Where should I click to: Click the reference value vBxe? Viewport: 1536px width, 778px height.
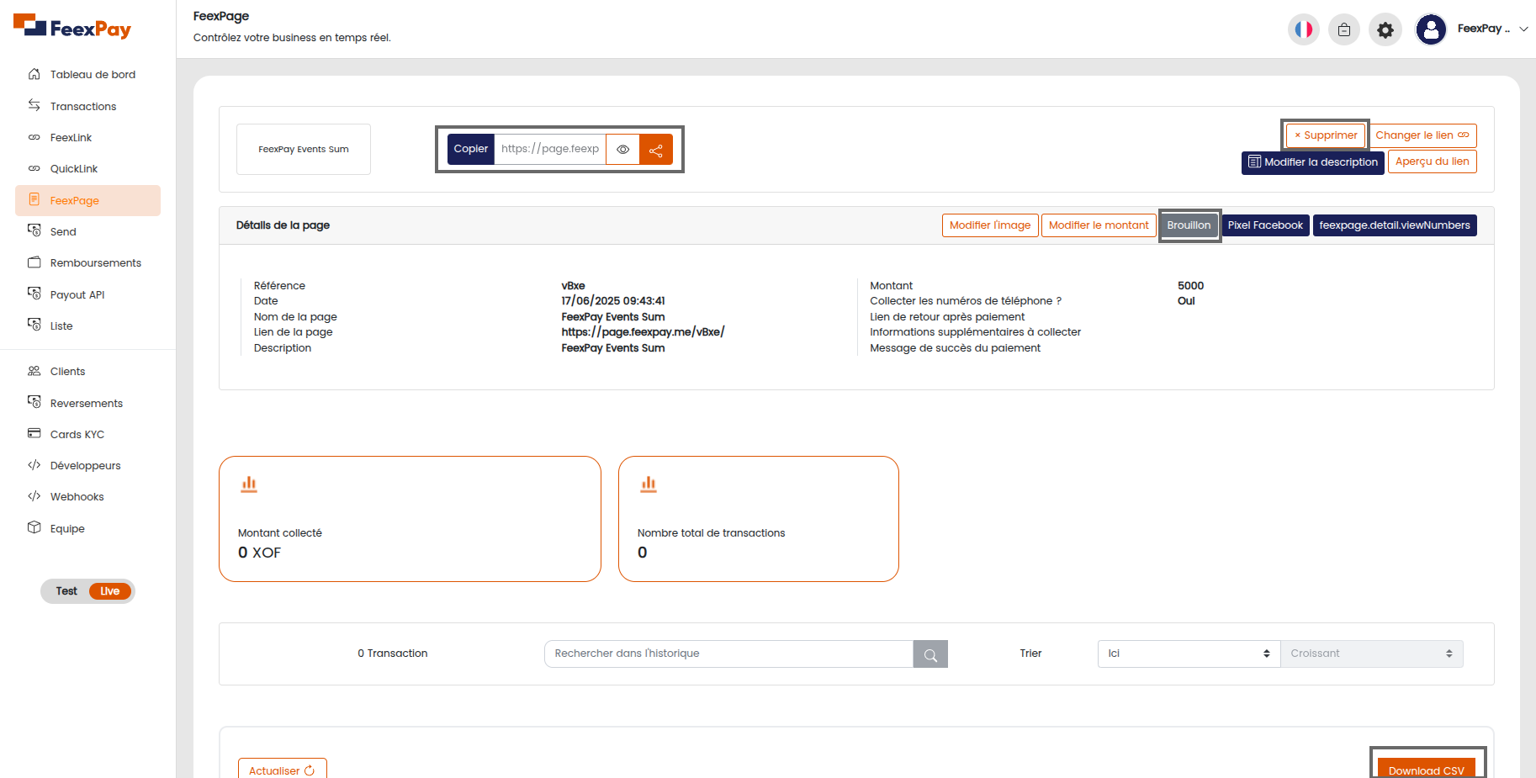tap(573, 286)
